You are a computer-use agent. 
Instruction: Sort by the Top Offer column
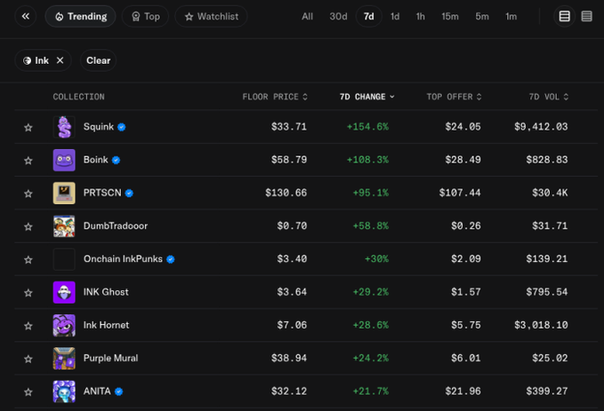[x=454, y=97]
